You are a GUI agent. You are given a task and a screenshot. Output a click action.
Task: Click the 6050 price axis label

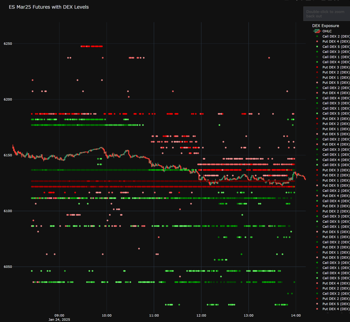click(8, 267)
